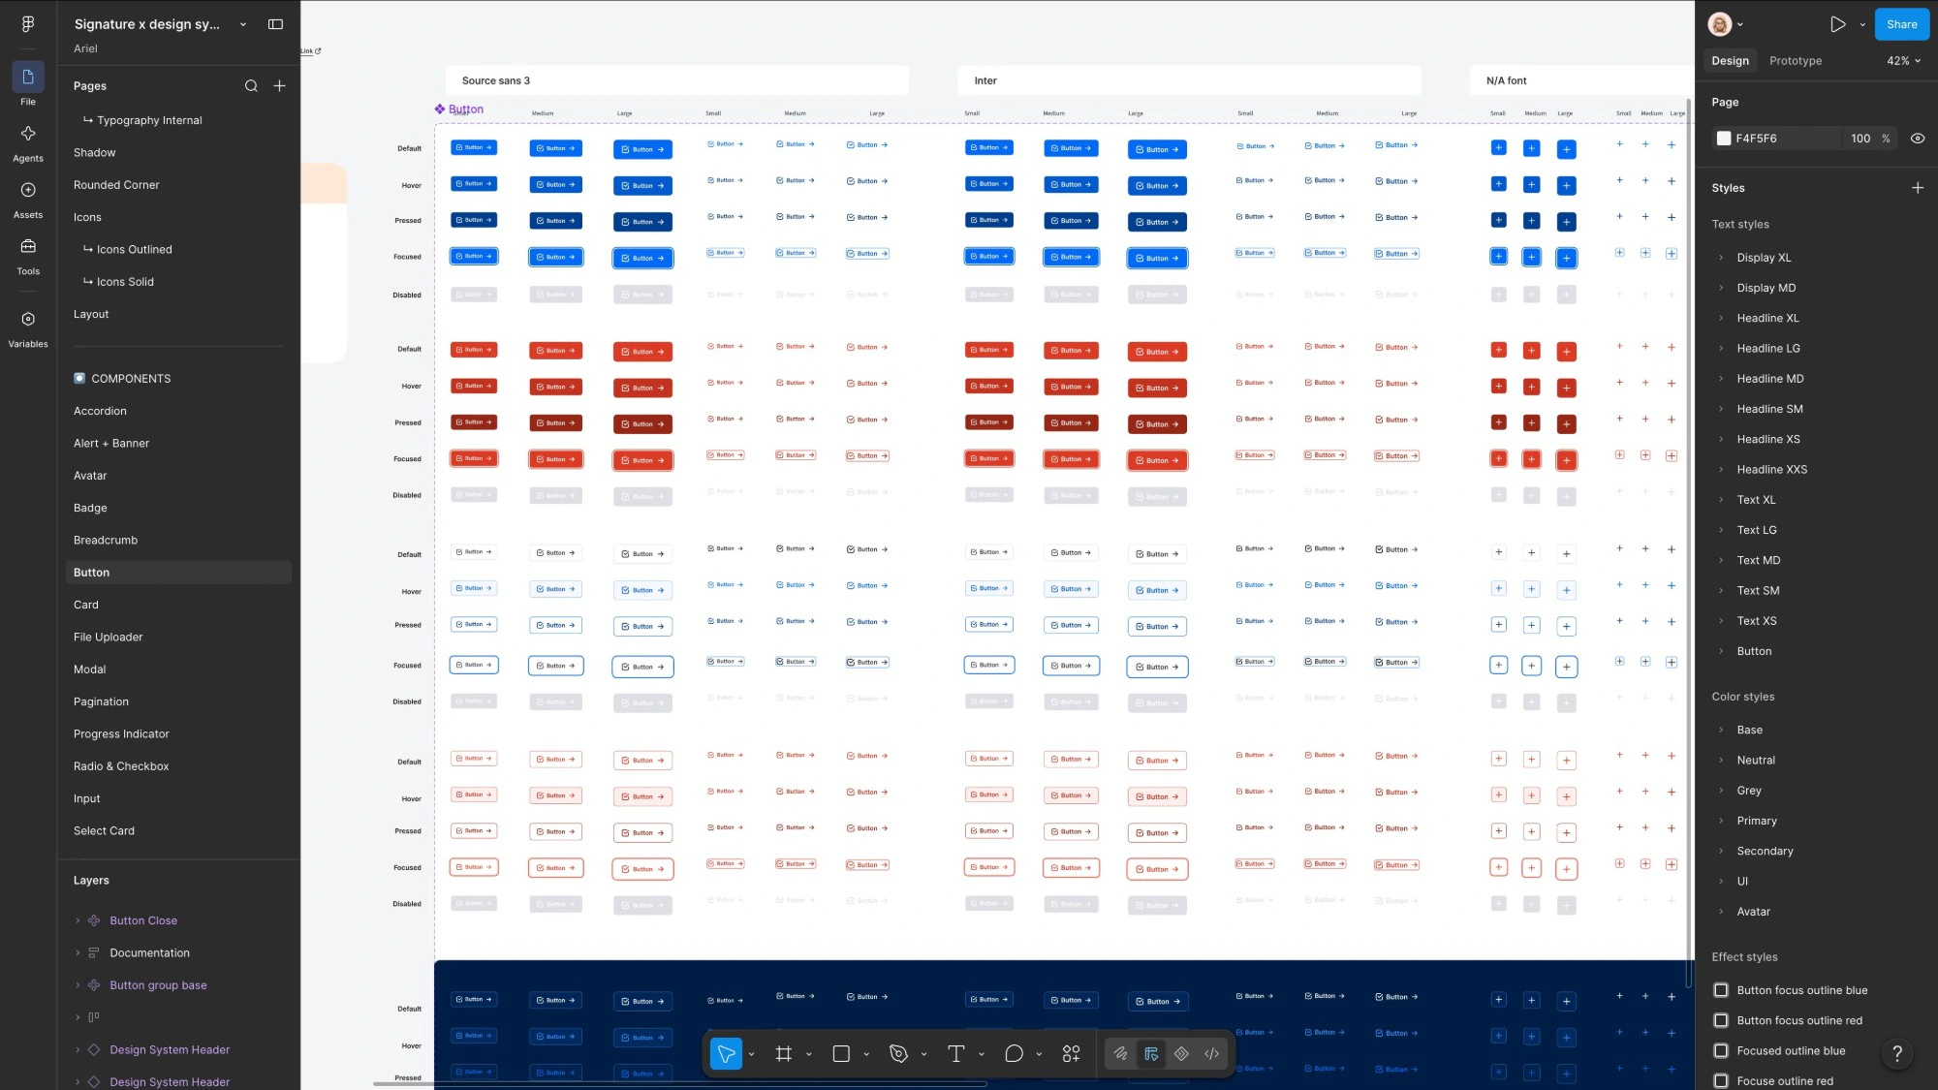Click the page background color swatch F4F5F6

click(x=1723, y=139)
